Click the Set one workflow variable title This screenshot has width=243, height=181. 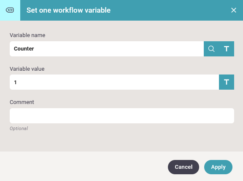(x=68, y=11)
